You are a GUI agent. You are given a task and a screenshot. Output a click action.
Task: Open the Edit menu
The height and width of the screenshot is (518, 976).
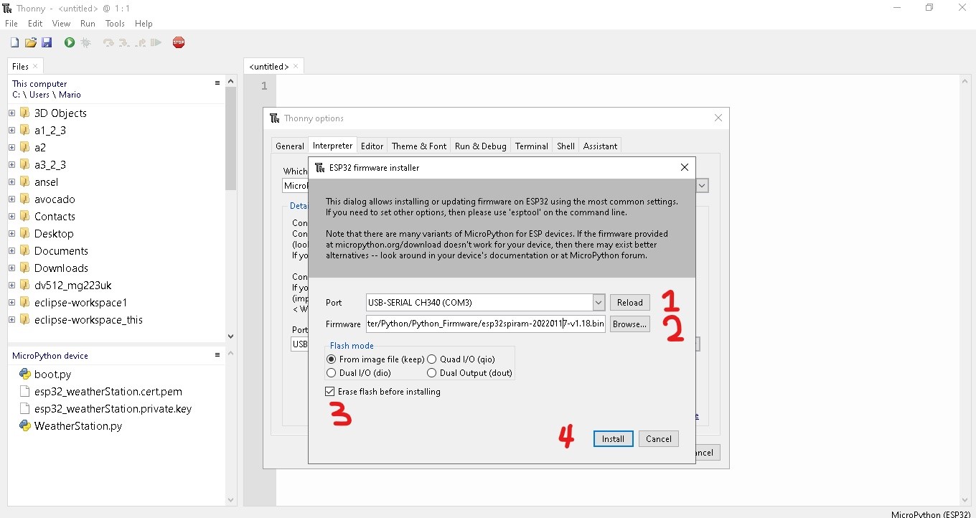click(x=35, y=24)
